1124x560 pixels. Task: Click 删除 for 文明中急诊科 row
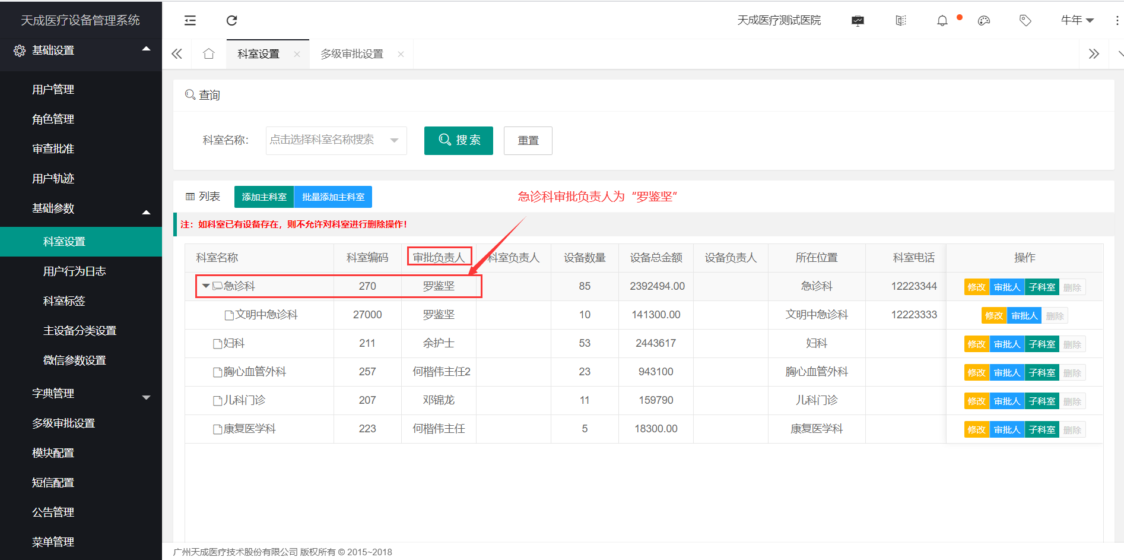[x=1055, y=316]
